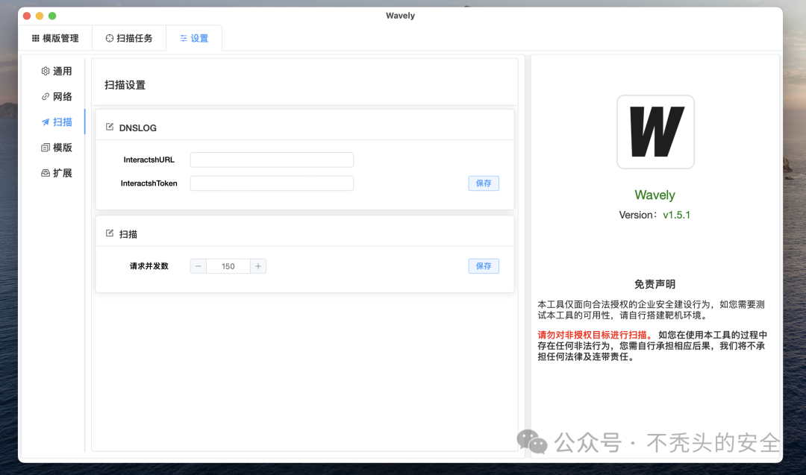The height and width of the screenshot is (475, 806).
Task: Close the Wavely window with the red button
Action: tap(27, 16)
